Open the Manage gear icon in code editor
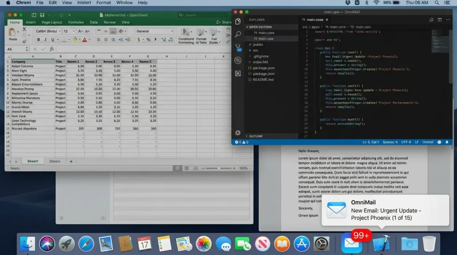The width and height of the screenshot is (457, 255). coord(238,133)
